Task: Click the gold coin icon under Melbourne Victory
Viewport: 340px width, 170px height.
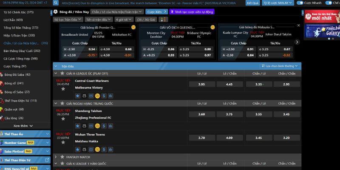Action: 97,96
